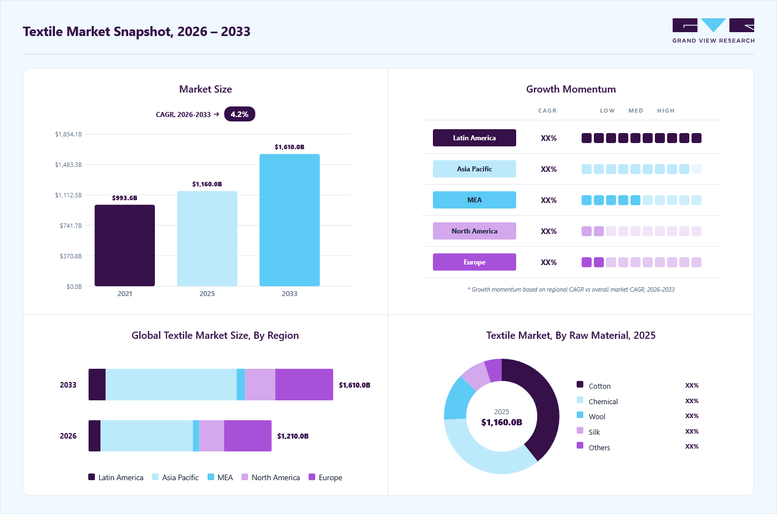Select the light blue Chemical donut segment
The width and height of the screenshot is (777, 514).
(x=482, y=460)
